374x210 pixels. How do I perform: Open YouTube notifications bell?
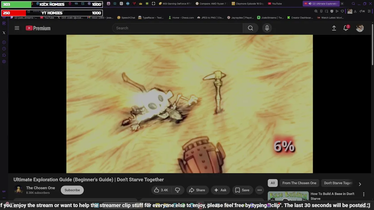pyautogui.click(x=346, y=28)
